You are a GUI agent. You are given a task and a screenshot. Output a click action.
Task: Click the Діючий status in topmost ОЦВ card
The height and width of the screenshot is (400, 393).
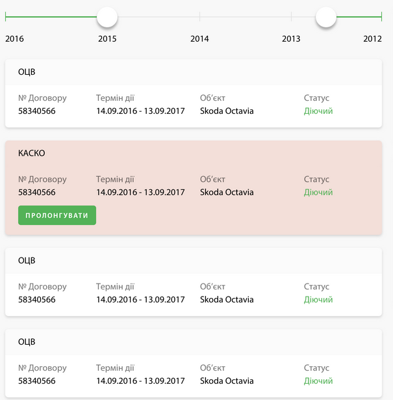[x=318, y=111]
